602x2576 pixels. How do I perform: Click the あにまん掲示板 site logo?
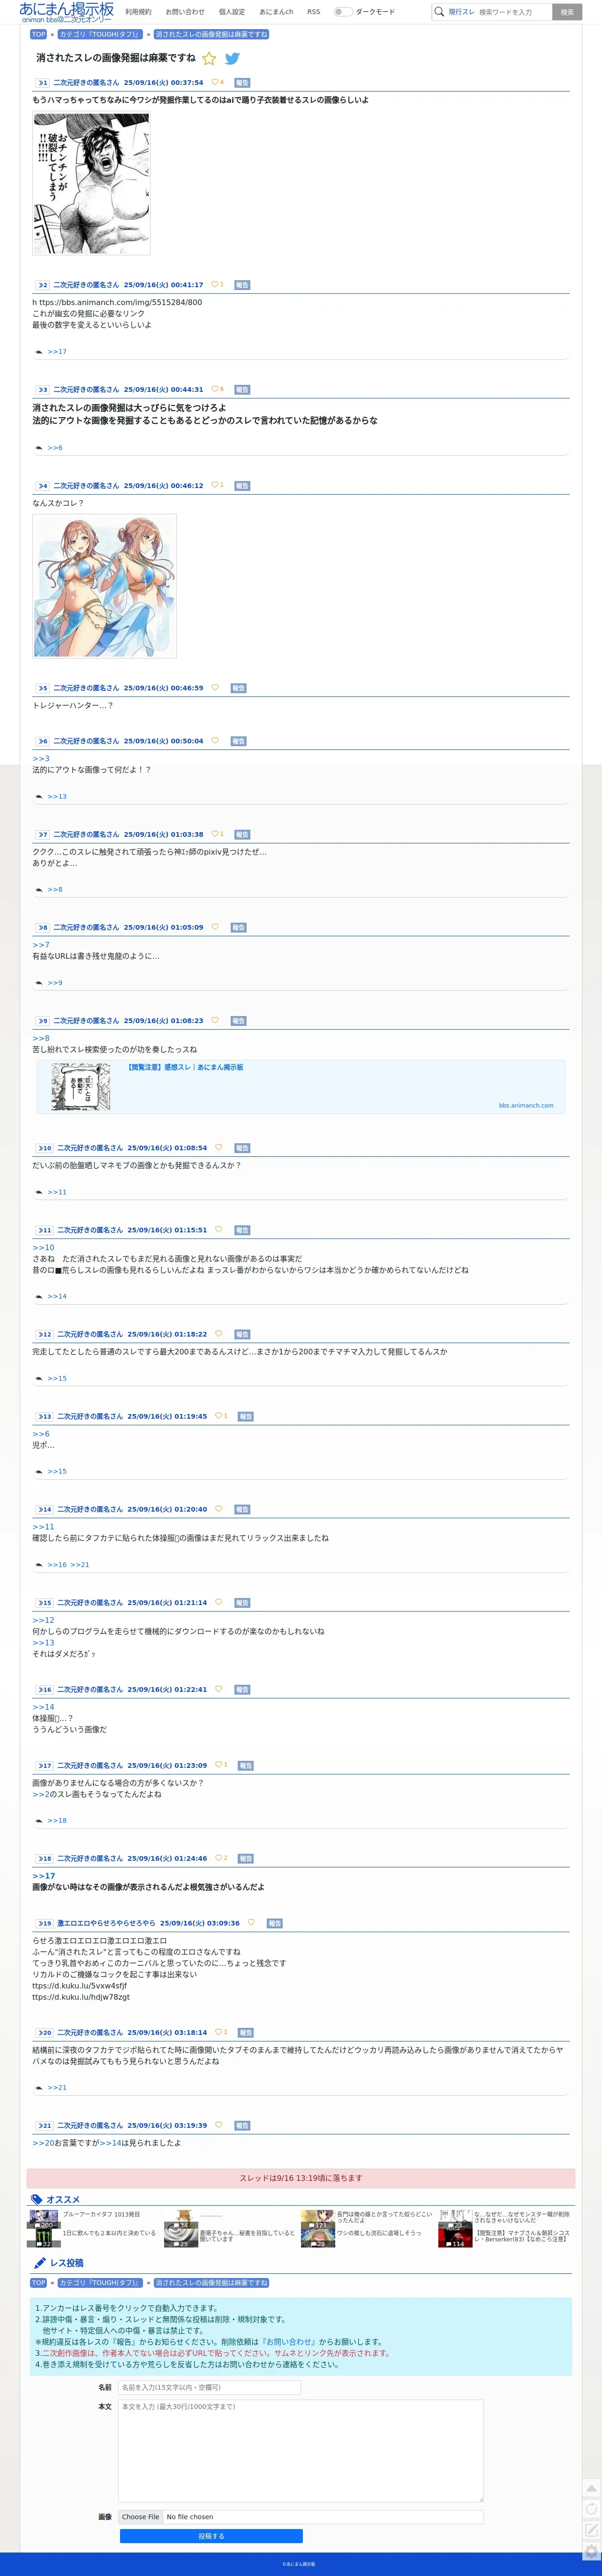coord(67,12)
